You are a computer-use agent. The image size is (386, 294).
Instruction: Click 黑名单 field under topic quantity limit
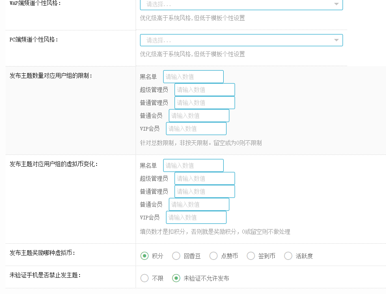click(193, 77)
